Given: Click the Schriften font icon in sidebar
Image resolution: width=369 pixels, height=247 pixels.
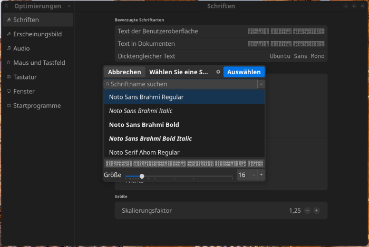Looking at the screenshot, I should 9,19.
